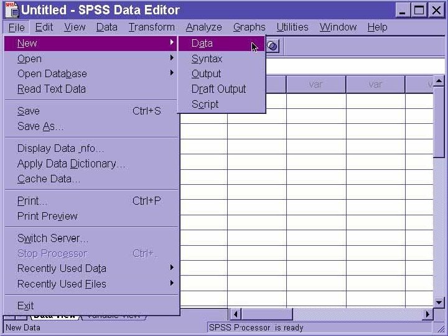Click the 'SPSS Processor is ready' status text
The width and height of the screenshot is (448, 336).
tap(256, 327)
